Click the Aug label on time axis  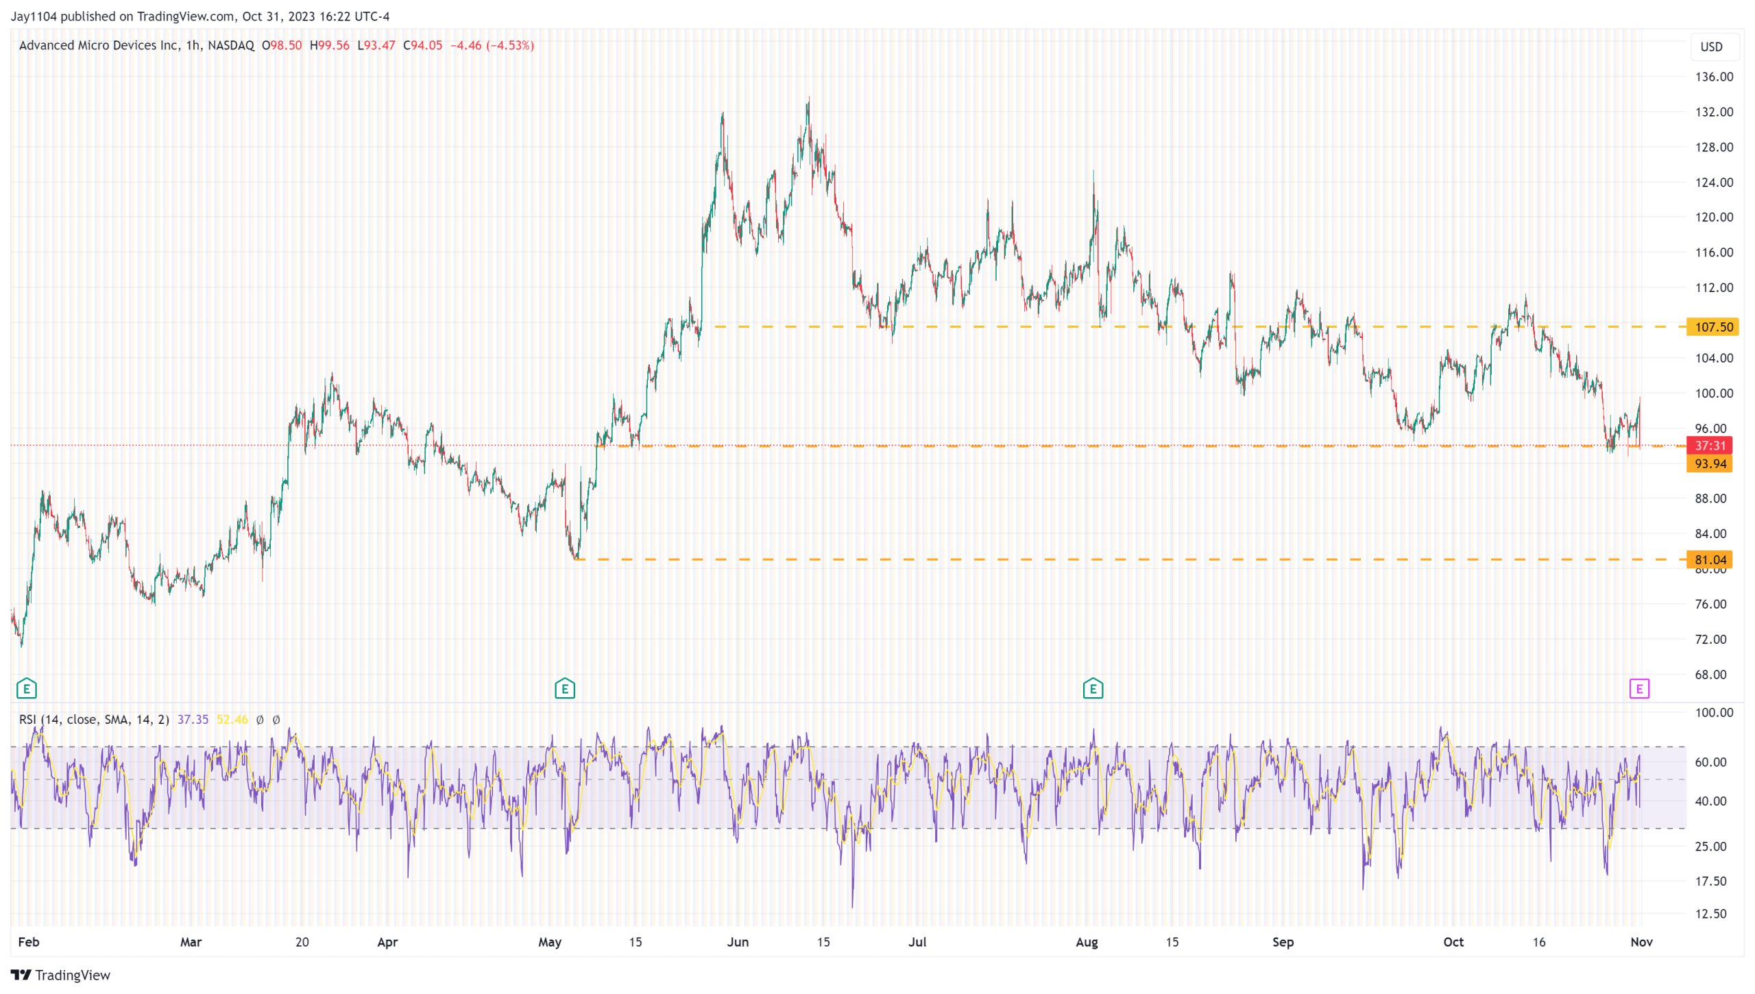click(1087, 942)
